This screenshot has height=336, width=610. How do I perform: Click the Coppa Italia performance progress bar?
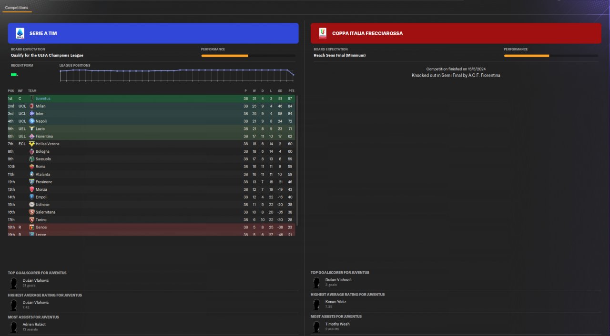pyautogui.click(x=551, y=56)
